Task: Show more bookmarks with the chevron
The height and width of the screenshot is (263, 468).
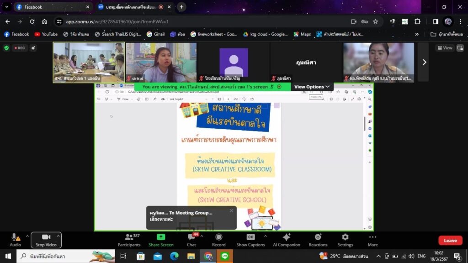Action: [x=417, y=34]
